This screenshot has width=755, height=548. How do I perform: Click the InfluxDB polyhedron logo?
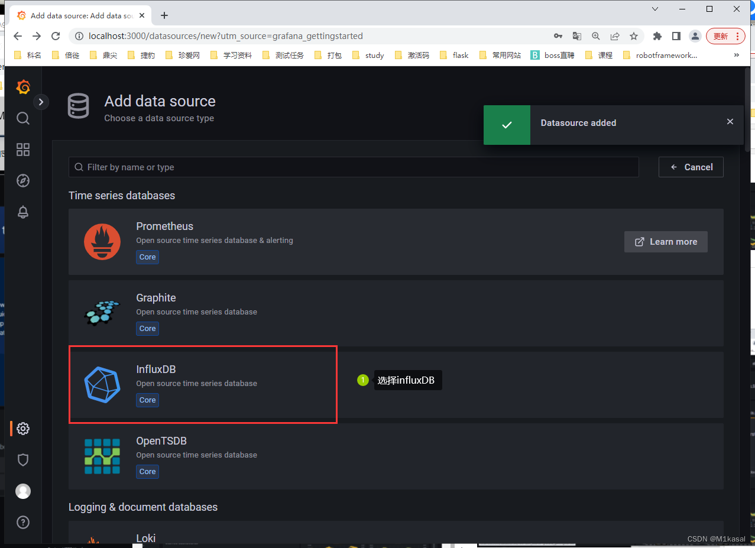pos(102,384)
